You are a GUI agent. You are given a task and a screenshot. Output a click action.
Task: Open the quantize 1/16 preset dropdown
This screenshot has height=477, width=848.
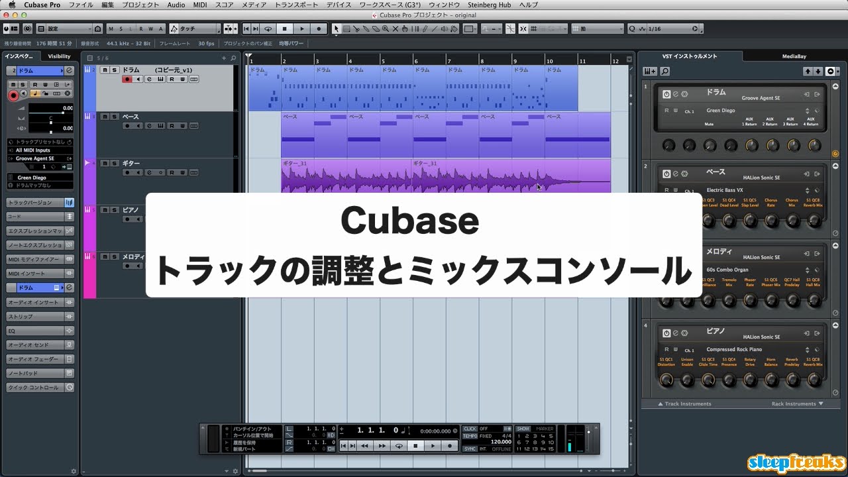tap(674, 28)
